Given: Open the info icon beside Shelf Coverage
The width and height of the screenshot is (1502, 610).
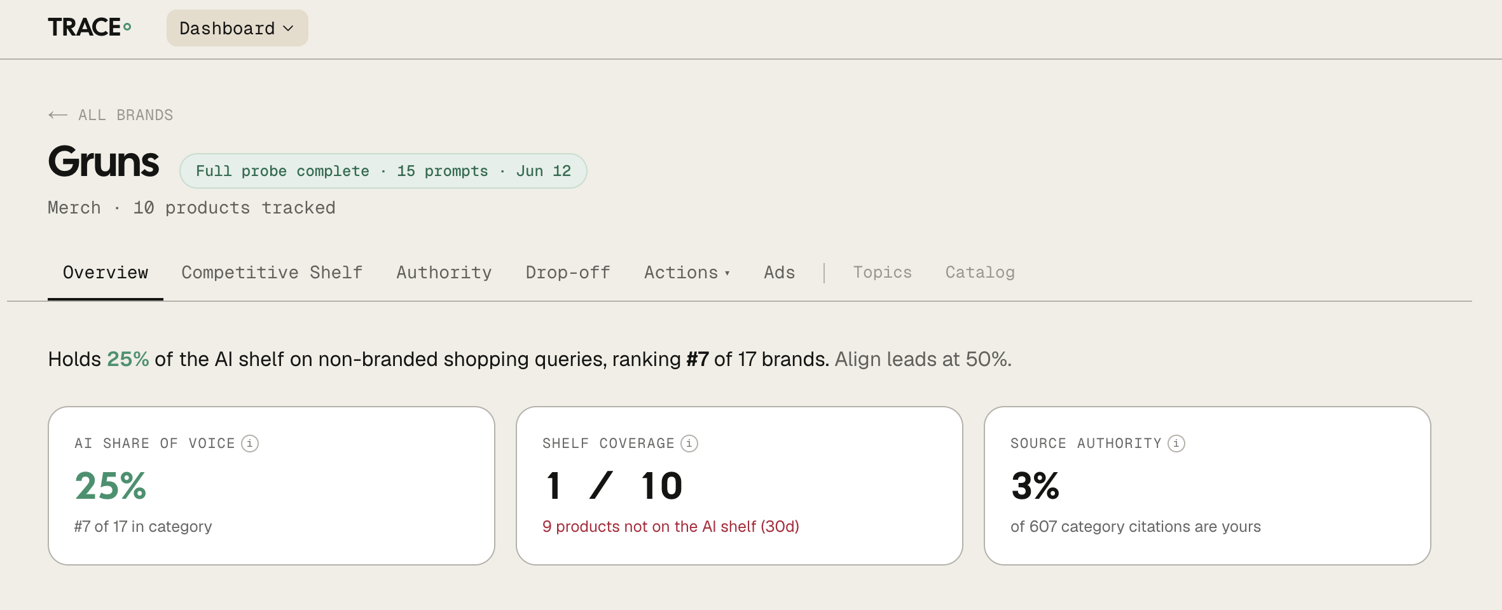Looking at the screenshot, I should pyautogui.click(x=689, y=444).
